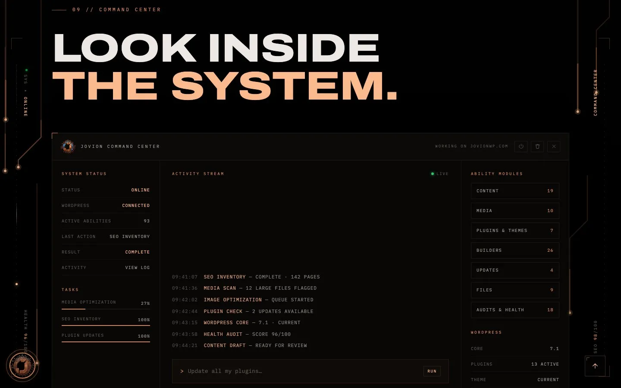Viewport: 621px width, 388px height.
Task: Click the Media Optimization progress bar
Action: pos(106,309)
